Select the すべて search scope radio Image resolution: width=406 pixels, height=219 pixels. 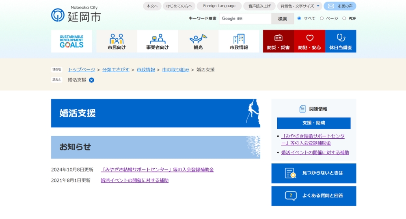299,18
